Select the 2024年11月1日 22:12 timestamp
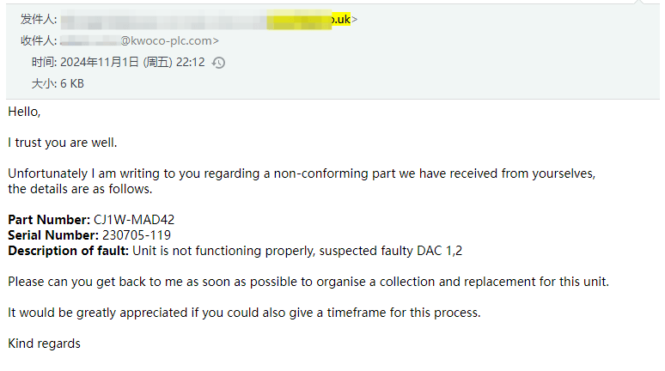Screen dimensions: 665x371 pyautogui.click(x=132, y=63)
